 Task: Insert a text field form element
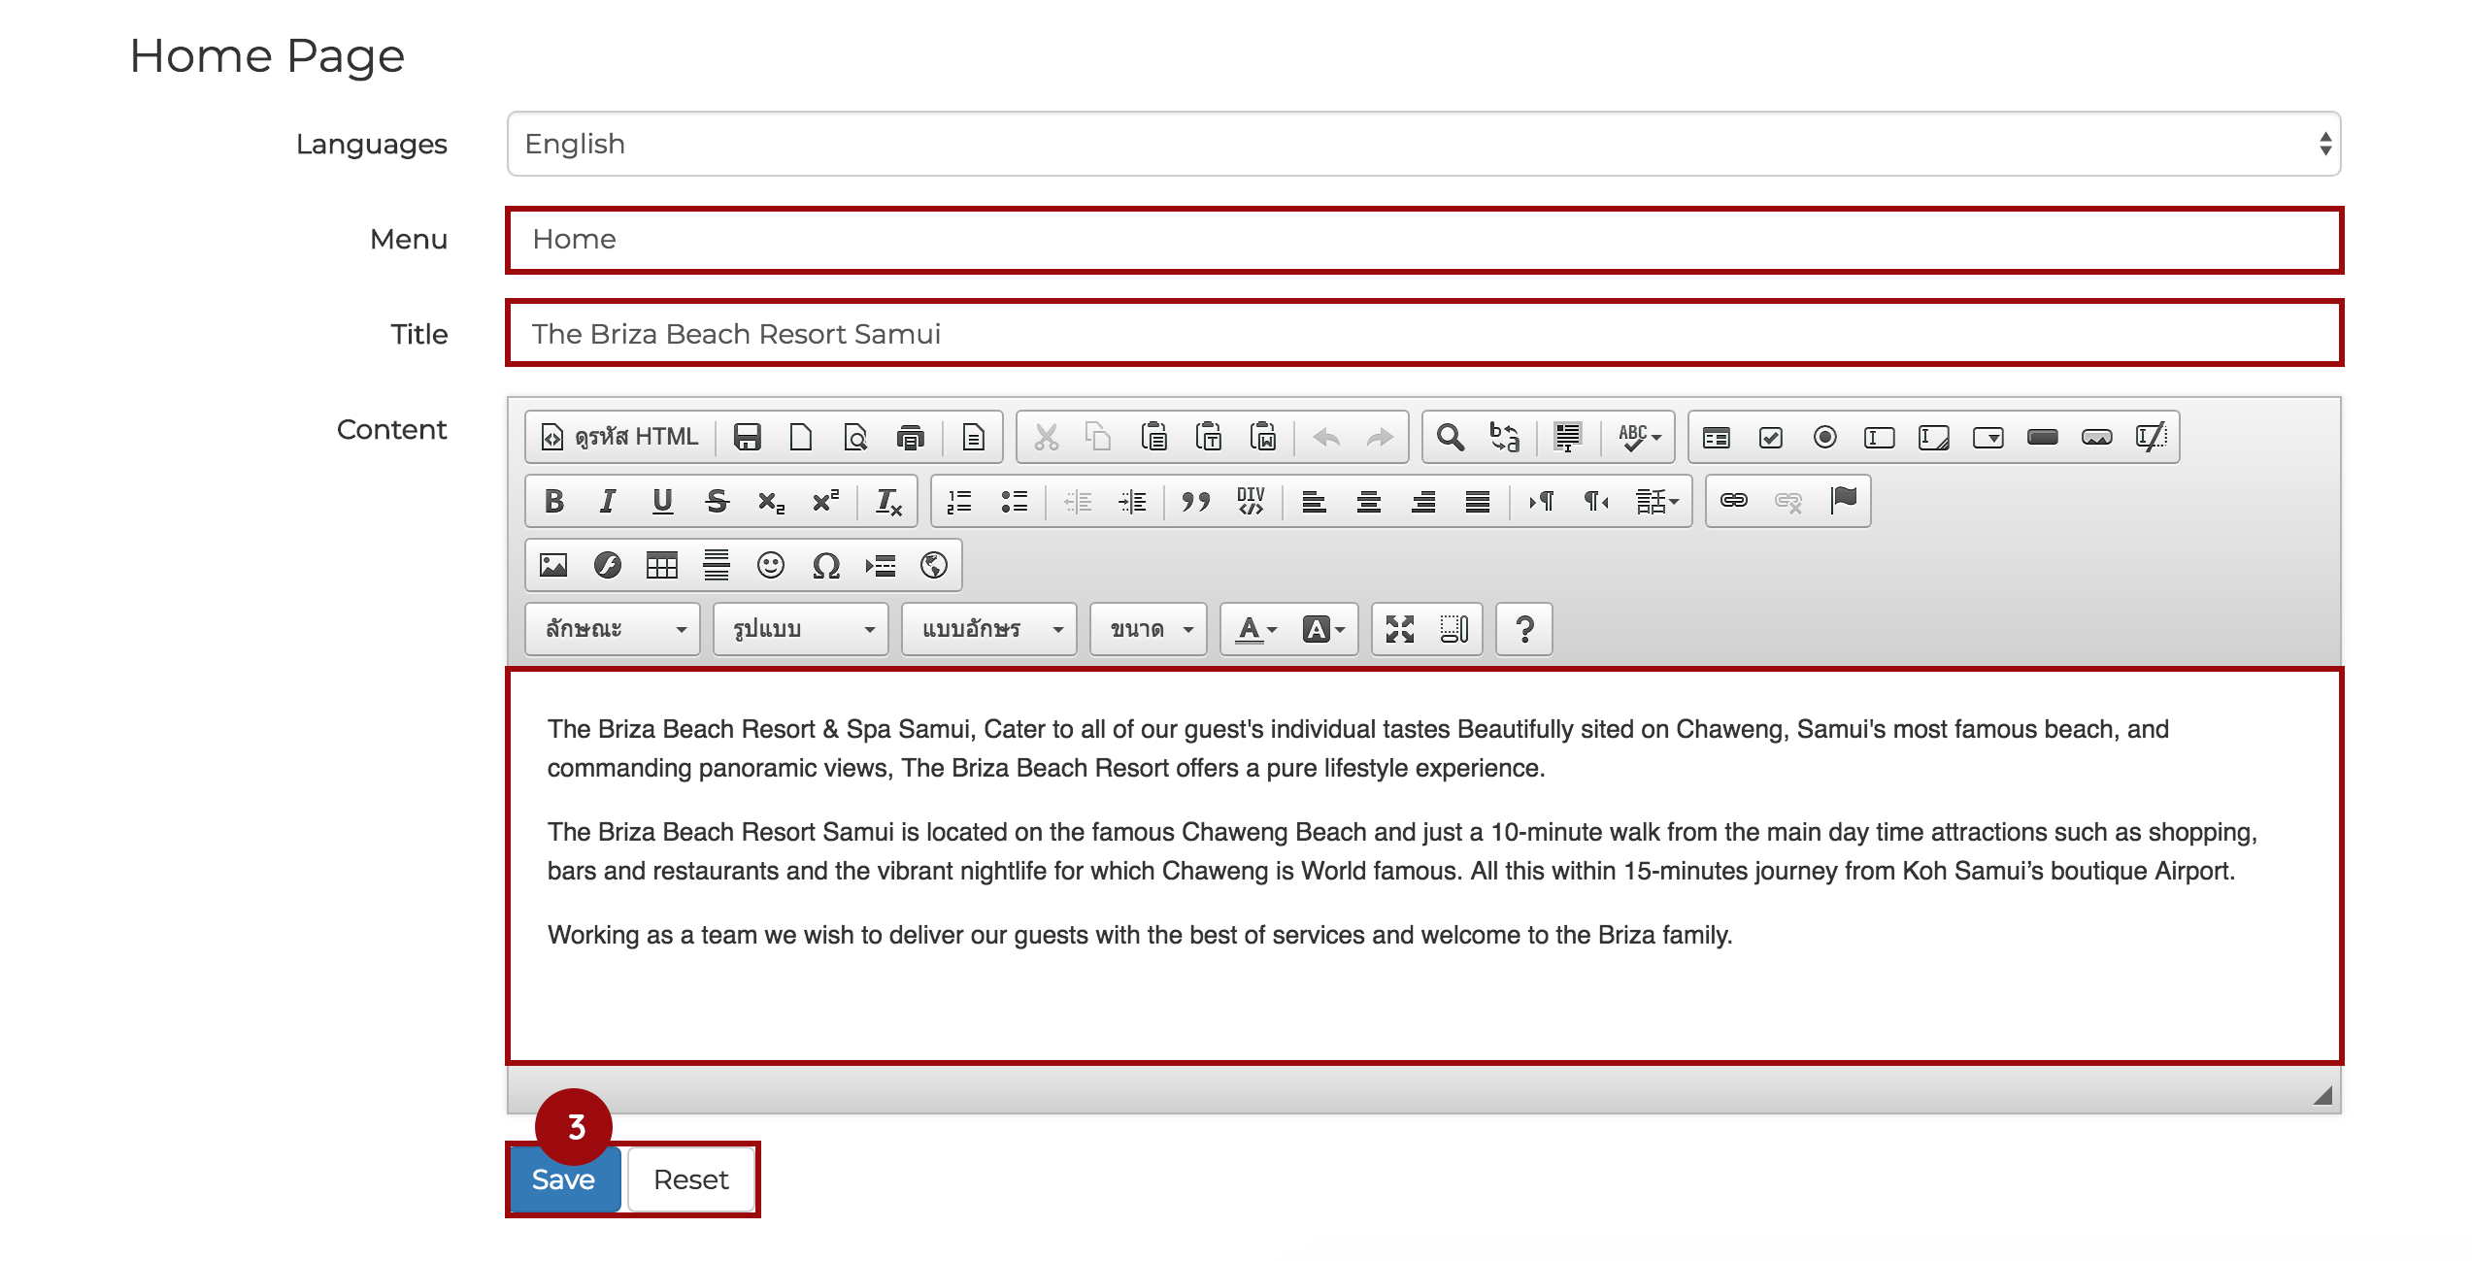[x=1880, y=437]
